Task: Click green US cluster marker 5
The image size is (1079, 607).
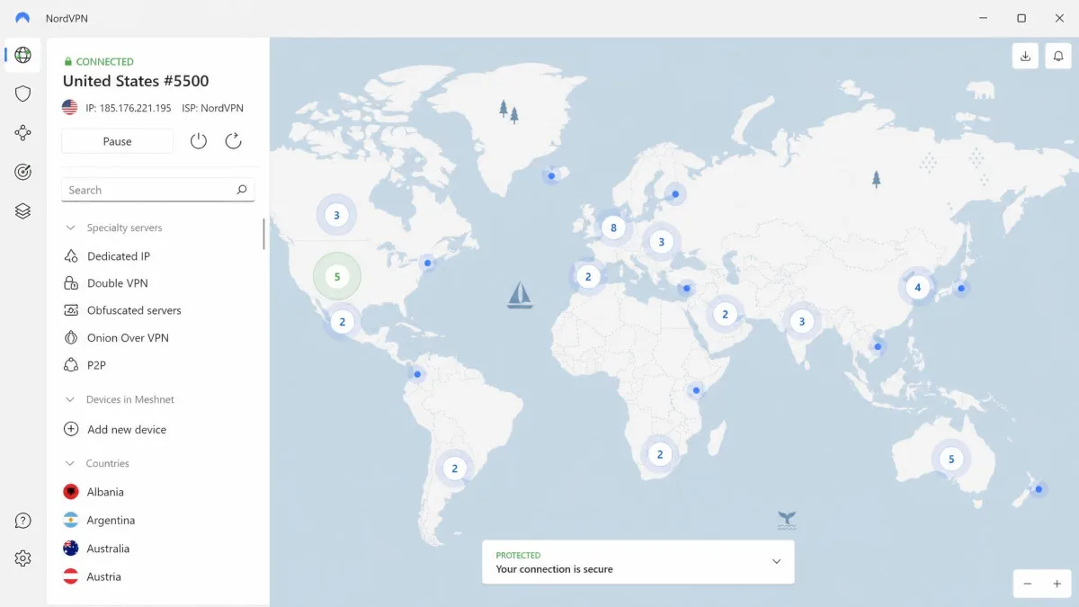Action: click(337, 276)
